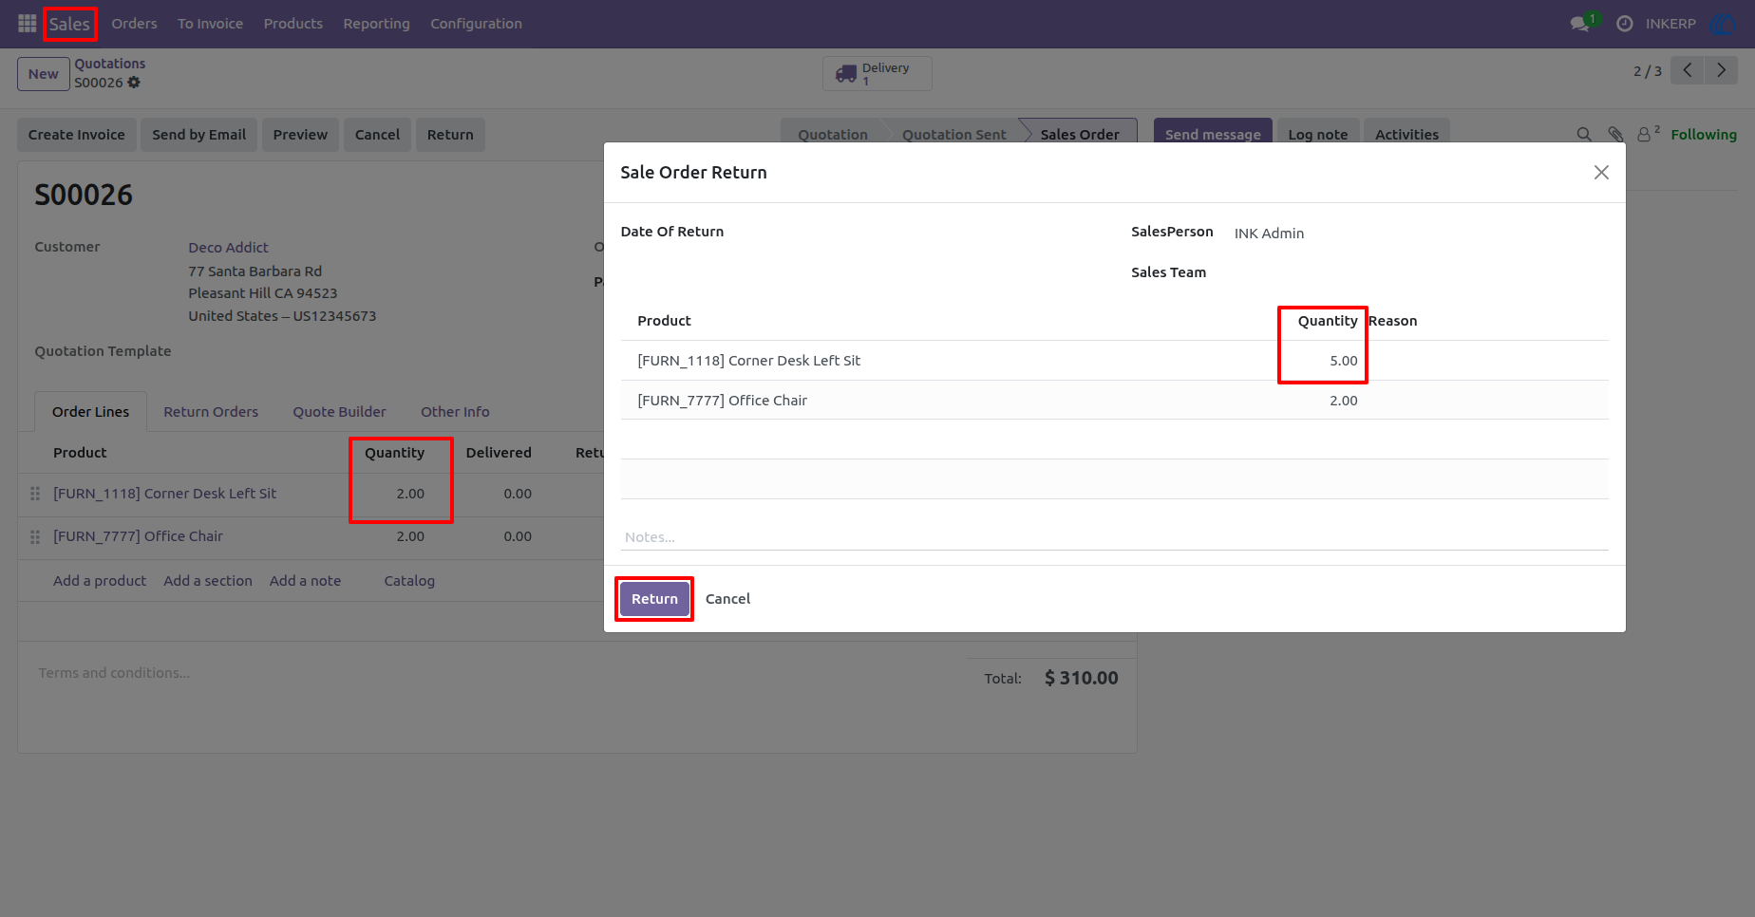Click the Quotations breadcrumb link
This screenshot has width=1755, height=917.
click(x=110, y=64)
